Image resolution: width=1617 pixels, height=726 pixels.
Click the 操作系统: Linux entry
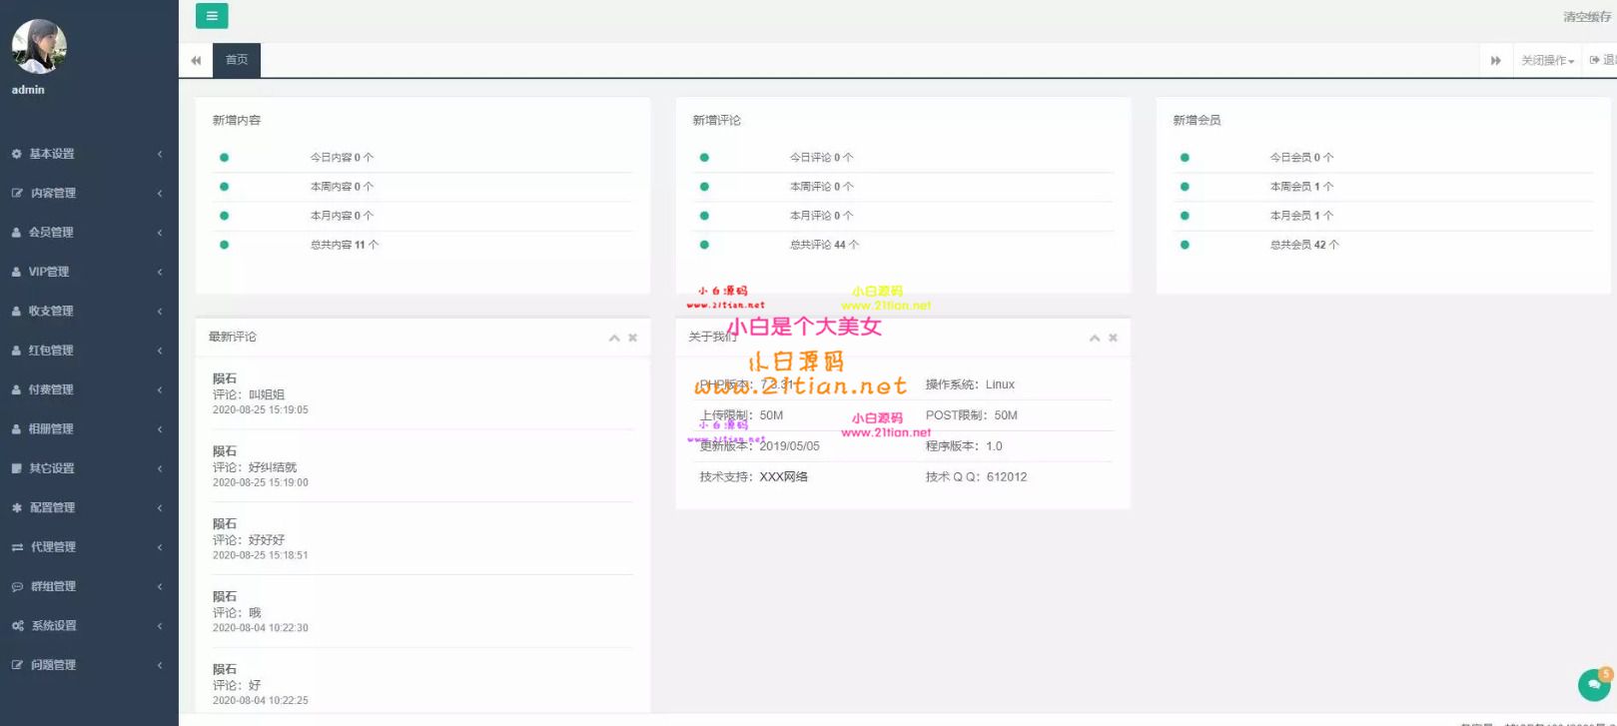(970, 384)
